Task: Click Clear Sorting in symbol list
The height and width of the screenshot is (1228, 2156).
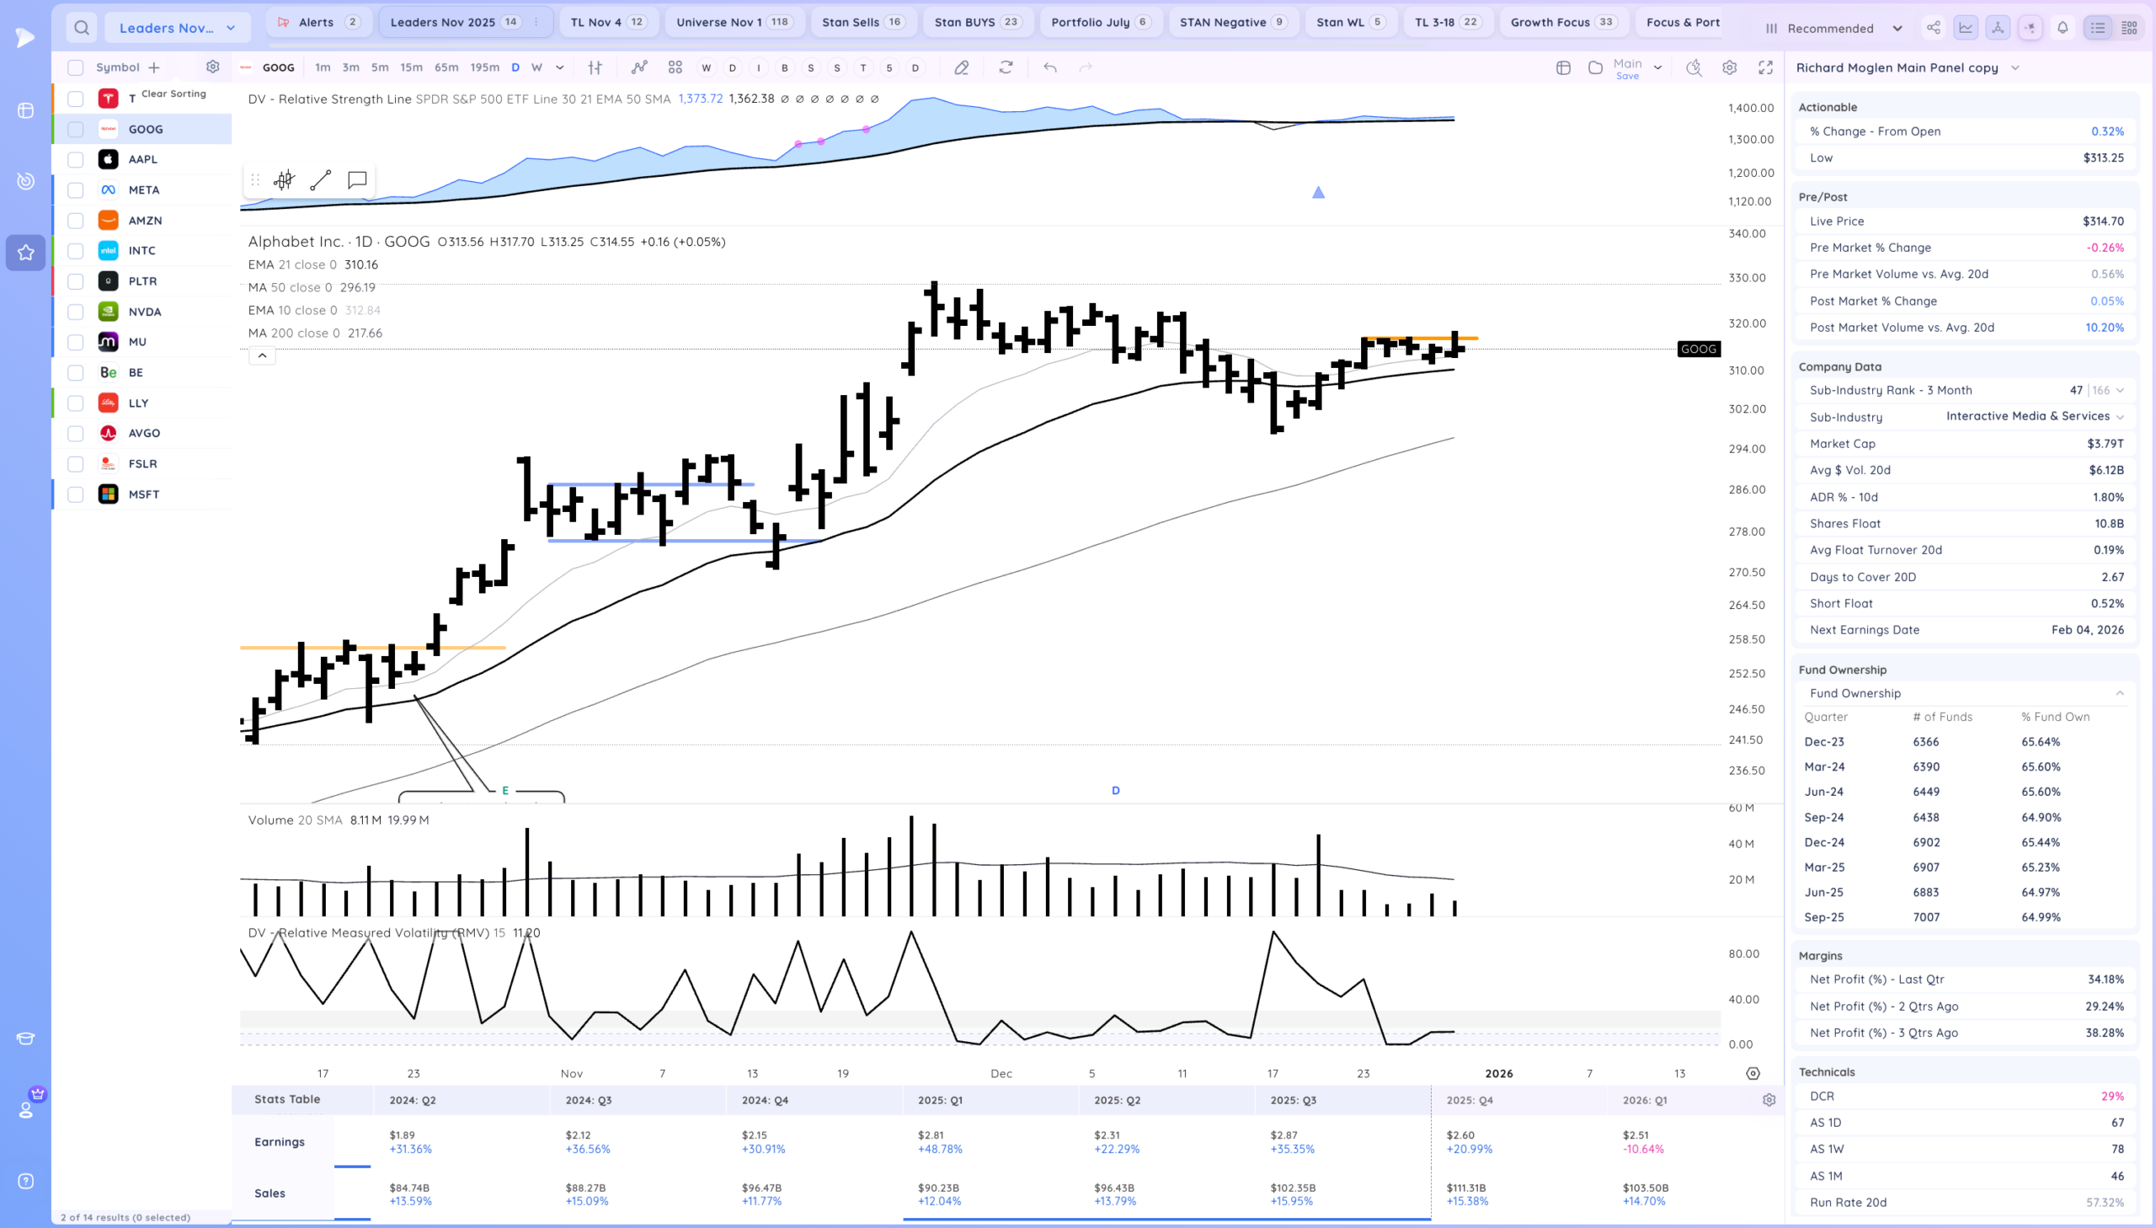Action: coord(173,93)
